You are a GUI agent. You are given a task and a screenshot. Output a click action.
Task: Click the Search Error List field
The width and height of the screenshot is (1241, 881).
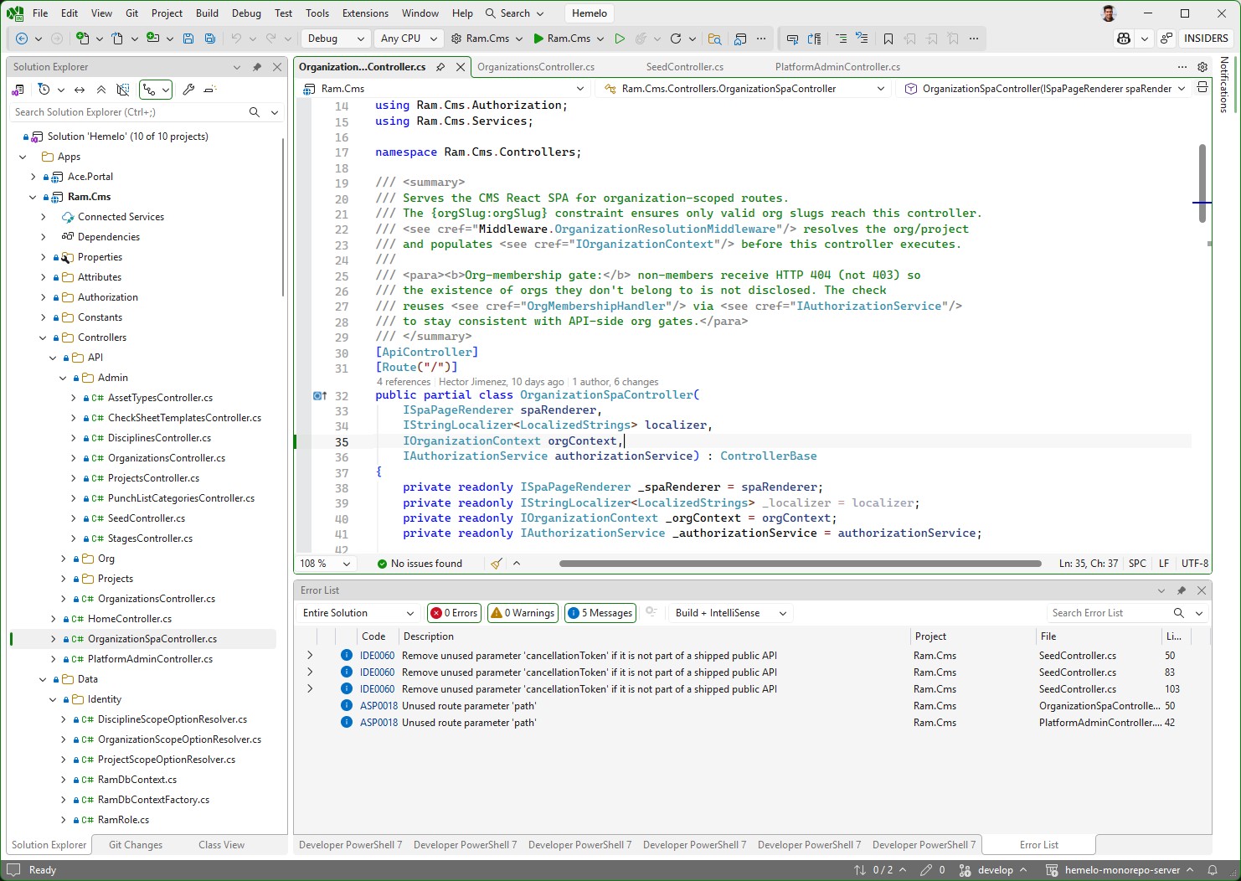click(1107, 613)
